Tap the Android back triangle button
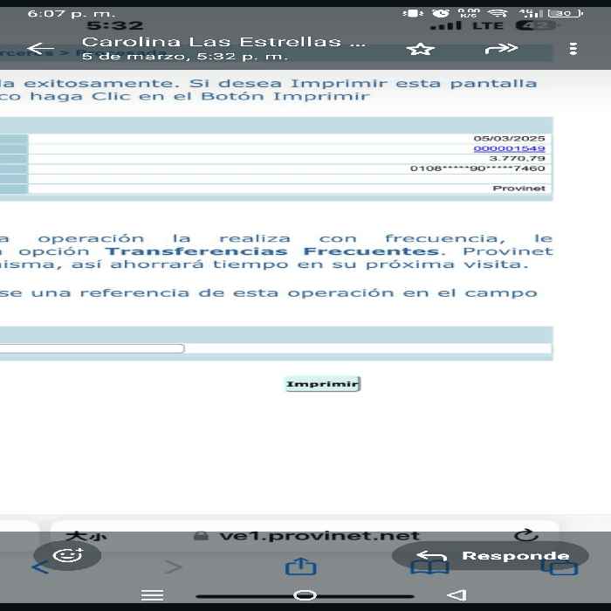This screenshot has width=611, height=611. (x=457, y=595)
